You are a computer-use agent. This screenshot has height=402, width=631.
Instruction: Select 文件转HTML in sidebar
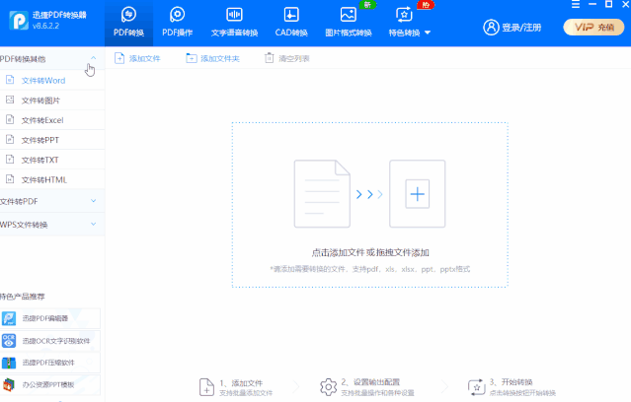(52, 179)
